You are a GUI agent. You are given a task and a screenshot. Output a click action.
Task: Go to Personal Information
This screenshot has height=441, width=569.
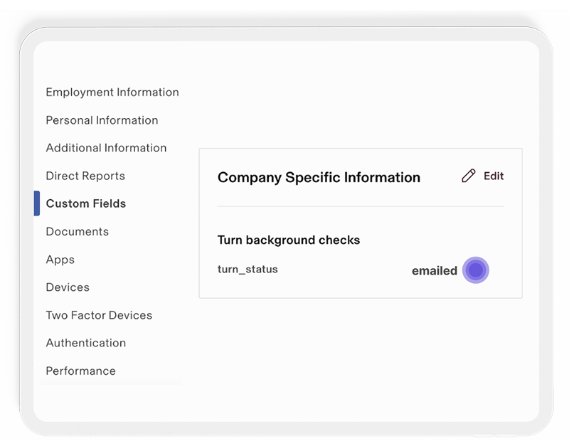pyautogui.click(x=102, y=120)
